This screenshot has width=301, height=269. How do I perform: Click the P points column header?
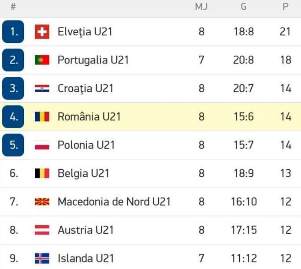tap(286, 7)
